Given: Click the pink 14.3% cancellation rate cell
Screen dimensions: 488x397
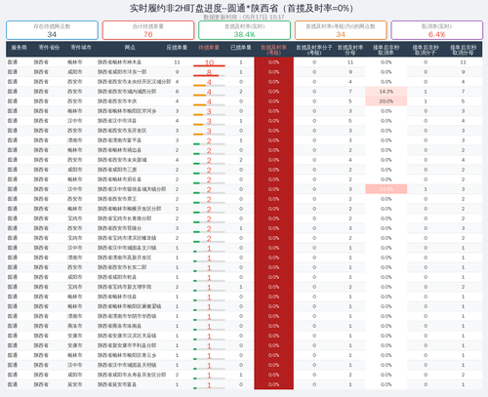Looking at the screenshot, I should [386, 92].
